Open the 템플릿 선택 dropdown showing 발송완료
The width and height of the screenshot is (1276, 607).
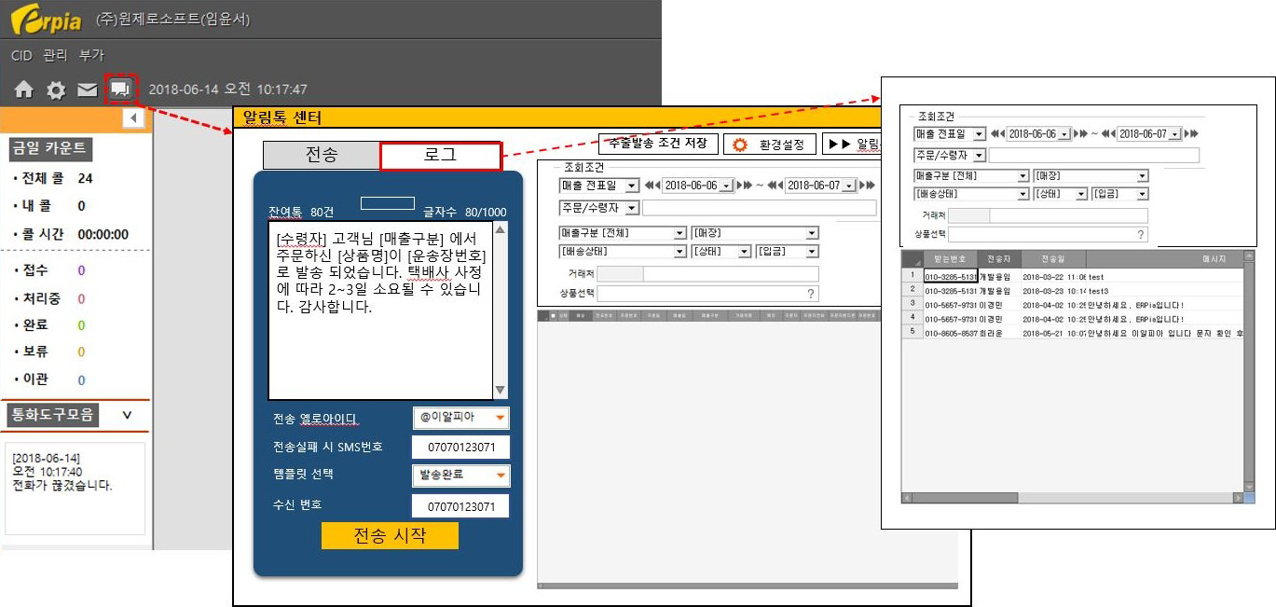(460, 476)
